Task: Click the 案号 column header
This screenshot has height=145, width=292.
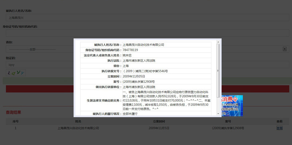Action: 228,122
